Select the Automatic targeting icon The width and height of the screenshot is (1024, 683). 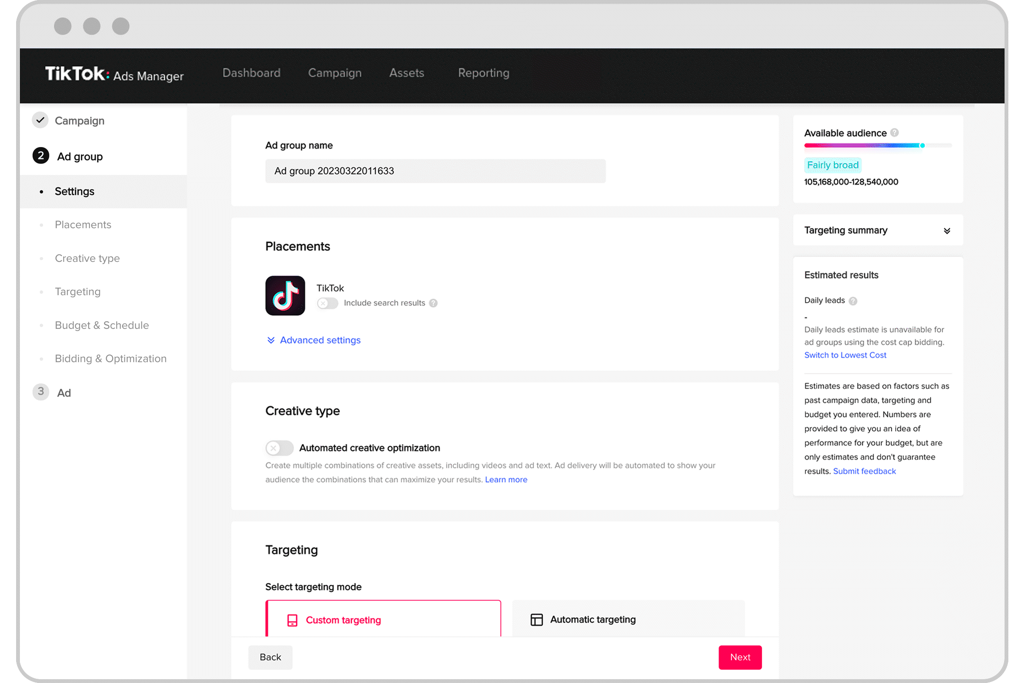pyautogui.click(x=536, y=619)
